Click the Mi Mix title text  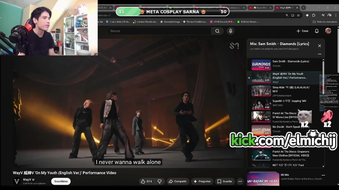[x=285, y=175]
